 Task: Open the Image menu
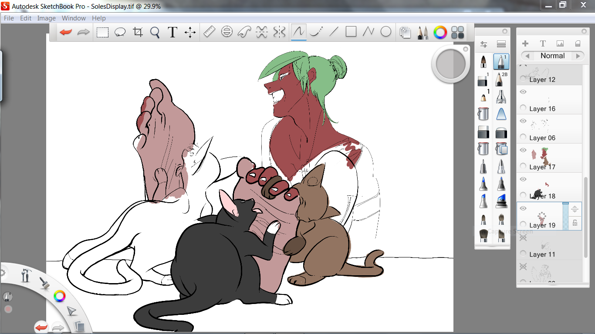(46, 18)
